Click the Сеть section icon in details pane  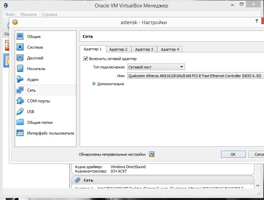pyautogui.click(x=78, y=180)
